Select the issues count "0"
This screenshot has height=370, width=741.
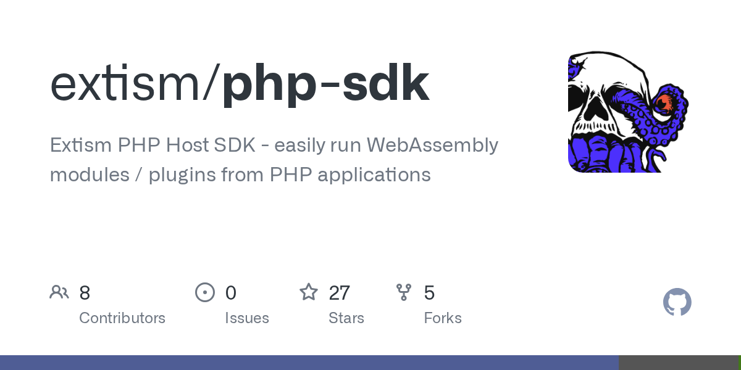pos(230,292)
